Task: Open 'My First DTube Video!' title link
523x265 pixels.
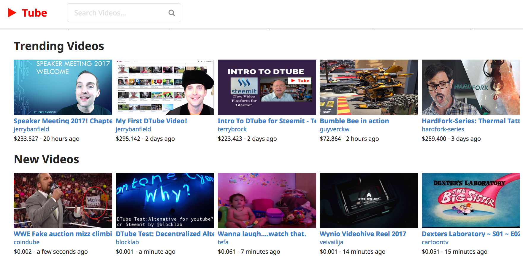Action: tap(151, 121)
